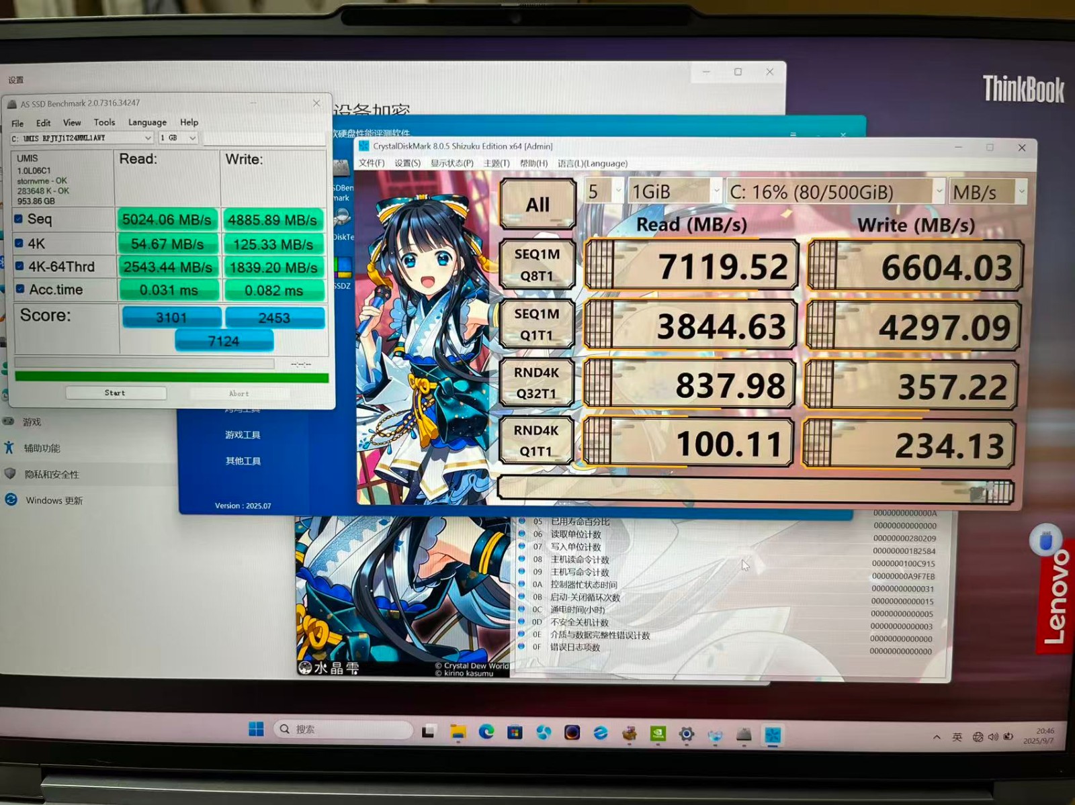Click the Lenovo floating side button
Screen dimensions: 1075x805
(x=1045, y=540)
